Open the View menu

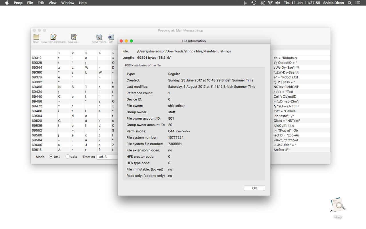[x=53, y=3]
